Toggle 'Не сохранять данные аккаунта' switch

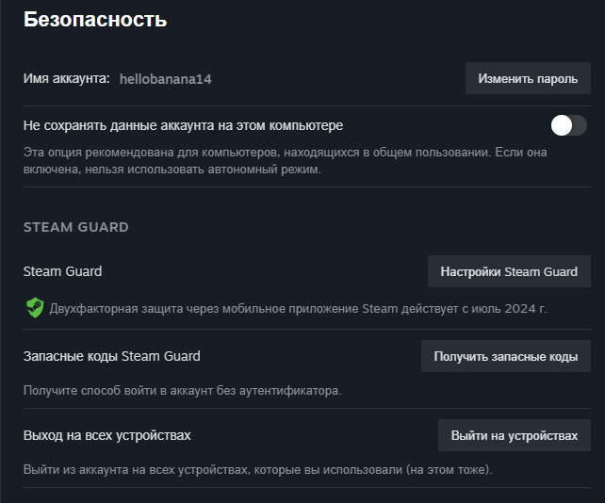(569, 125)
